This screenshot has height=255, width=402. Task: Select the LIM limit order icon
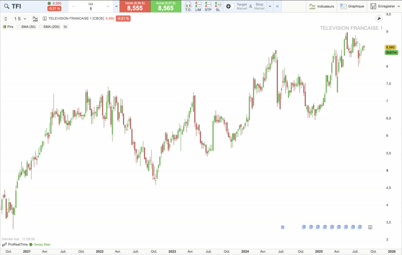[x=198, y=6]
